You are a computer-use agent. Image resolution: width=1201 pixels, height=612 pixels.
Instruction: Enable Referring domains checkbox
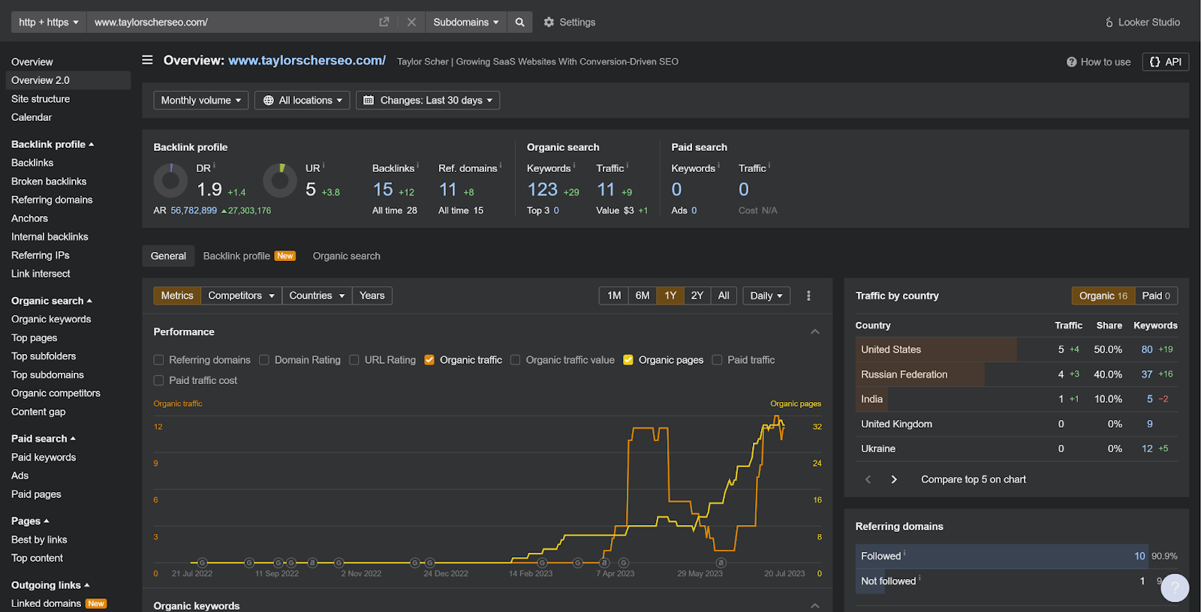tap(158, 360)
